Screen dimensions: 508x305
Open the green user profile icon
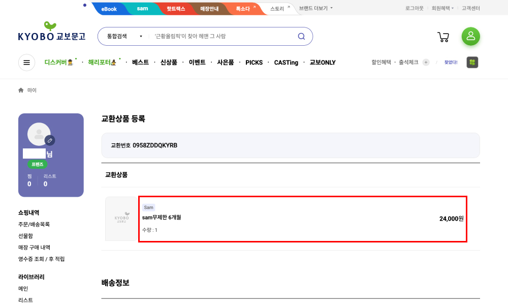pyautogui.click(x=470, y=36)
